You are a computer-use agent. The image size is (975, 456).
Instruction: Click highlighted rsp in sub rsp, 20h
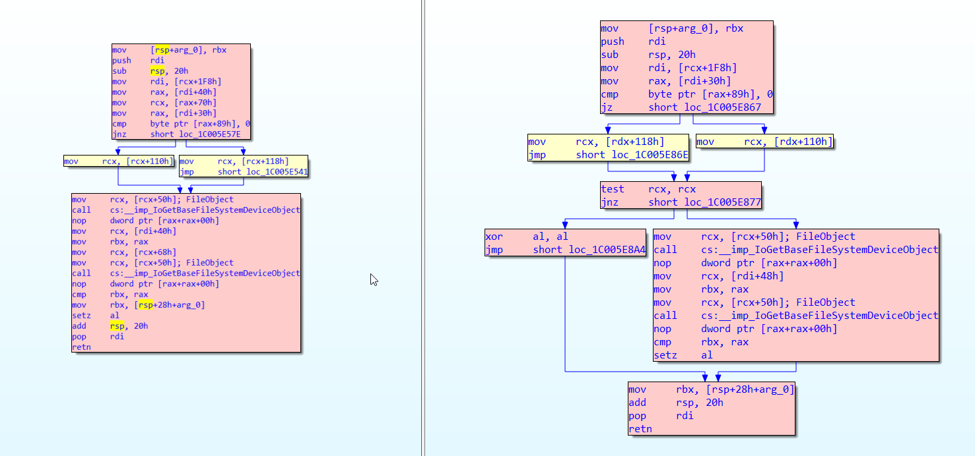point(157,71)
